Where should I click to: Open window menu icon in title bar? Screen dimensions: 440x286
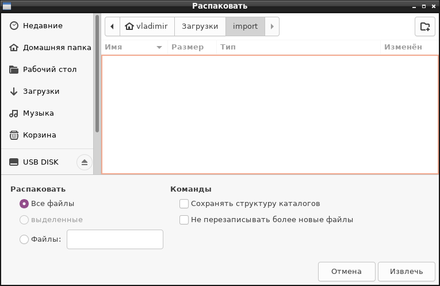[7, 6]
